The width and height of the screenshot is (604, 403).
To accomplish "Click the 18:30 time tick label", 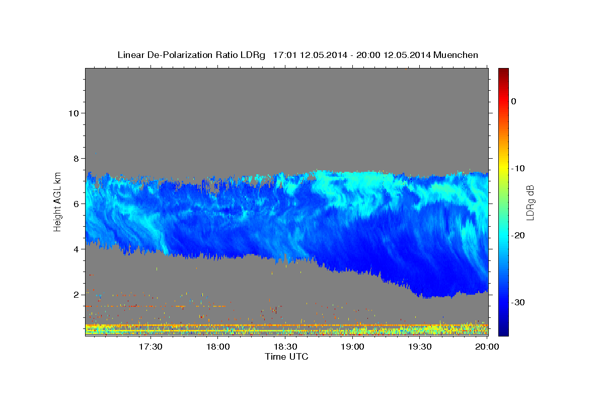I will 285,347.
